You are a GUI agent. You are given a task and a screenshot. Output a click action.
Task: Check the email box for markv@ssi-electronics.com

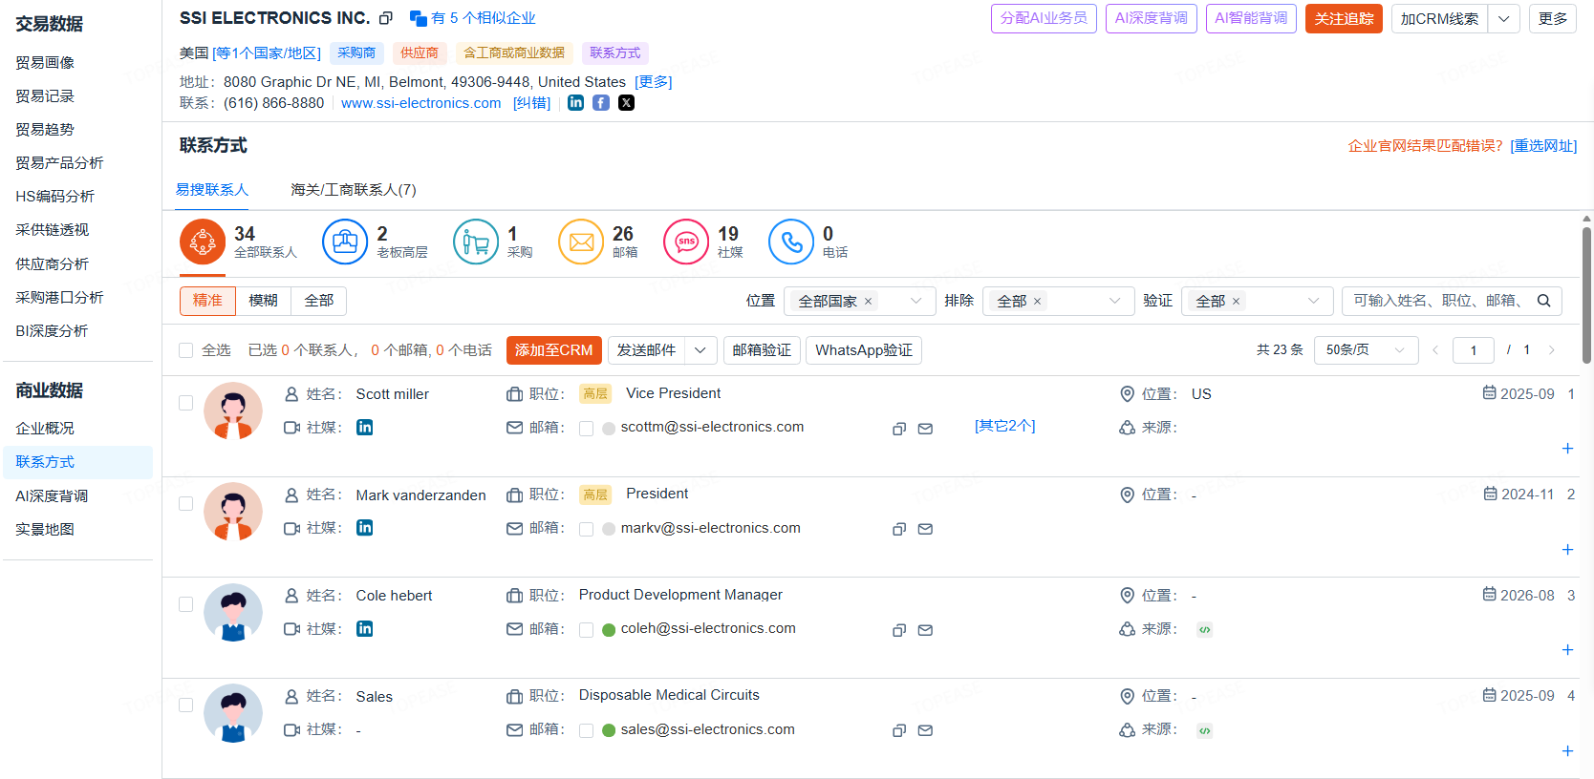(x=587, y=529)
